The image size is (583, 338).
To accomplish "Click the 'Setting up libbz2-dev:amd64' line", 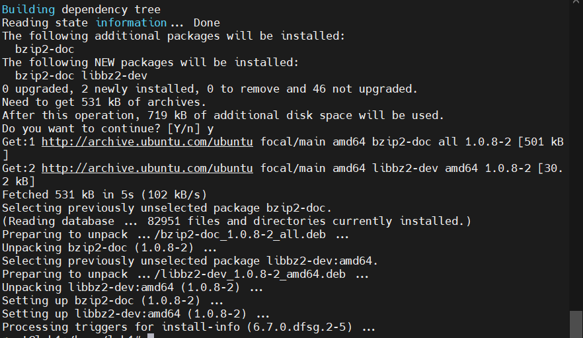I will 136,314.
